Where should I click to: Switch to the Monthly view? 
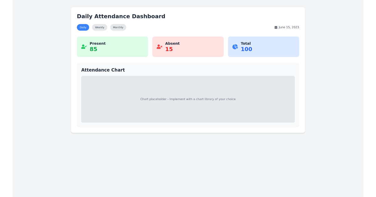click(118, 27)
